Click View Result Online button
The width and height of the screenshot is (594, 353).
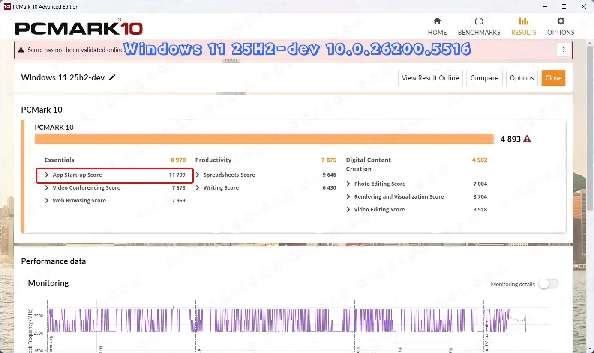point(430,78)
